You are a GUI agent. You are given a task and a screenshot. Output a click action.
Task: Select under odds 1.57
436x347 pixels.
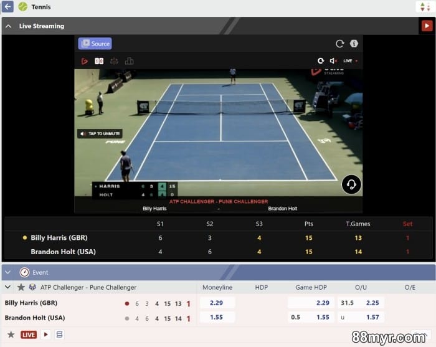coord(361,317)
